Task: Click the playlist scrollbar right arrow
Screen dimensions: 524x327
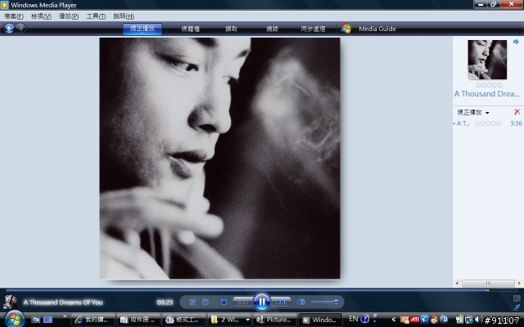Action: coord(519,284)
